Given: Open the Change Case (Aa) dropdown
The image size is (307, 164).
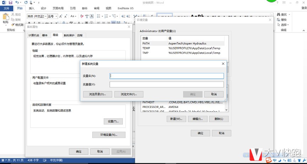Looking at the screenshot, I should pyautogui.click(x=73, y=16).
